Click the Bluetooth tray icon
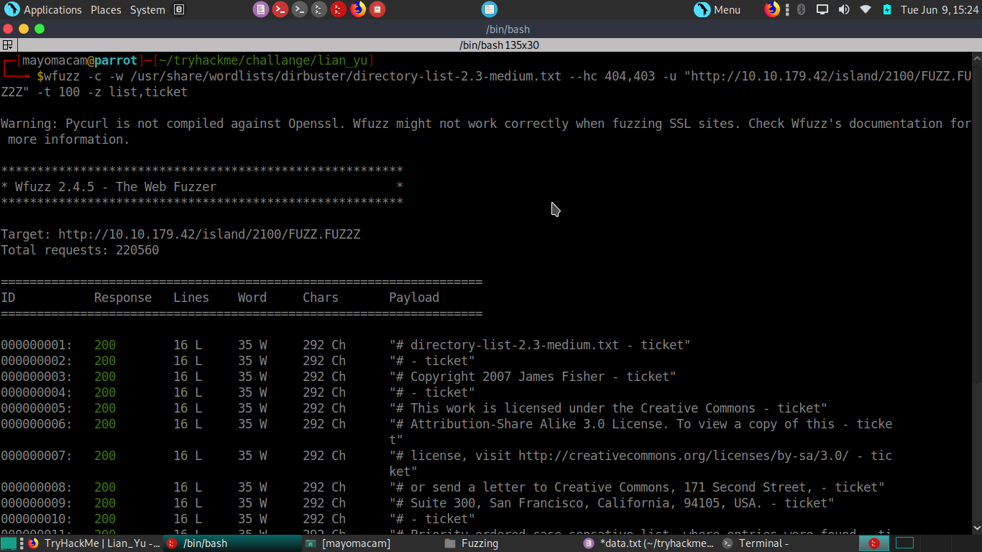The width and height of the screenshot is (982, 552). pyautogui.click(x=802, y=9)
